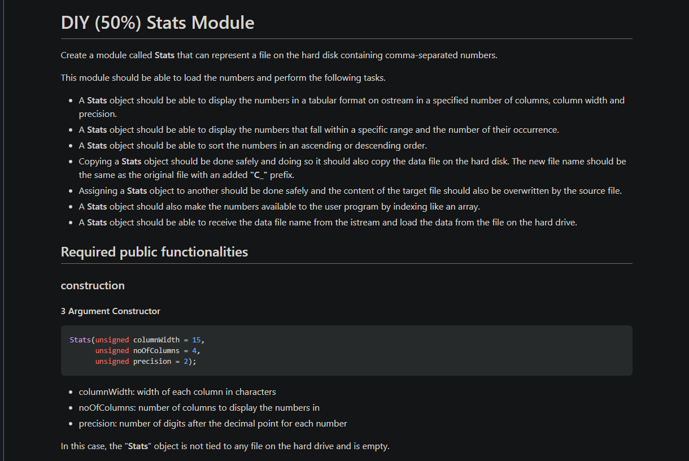Image resolution: width=689 pixels, height=461 pixels.
Task: Click the bullet about indexing like an array
Action: [x=279, y=207]
